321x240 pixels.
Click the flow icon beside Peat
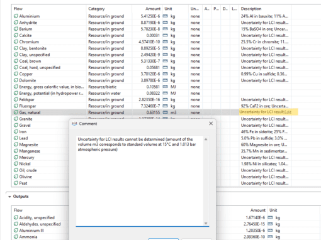pyautogui.click(x=16, y=183)
